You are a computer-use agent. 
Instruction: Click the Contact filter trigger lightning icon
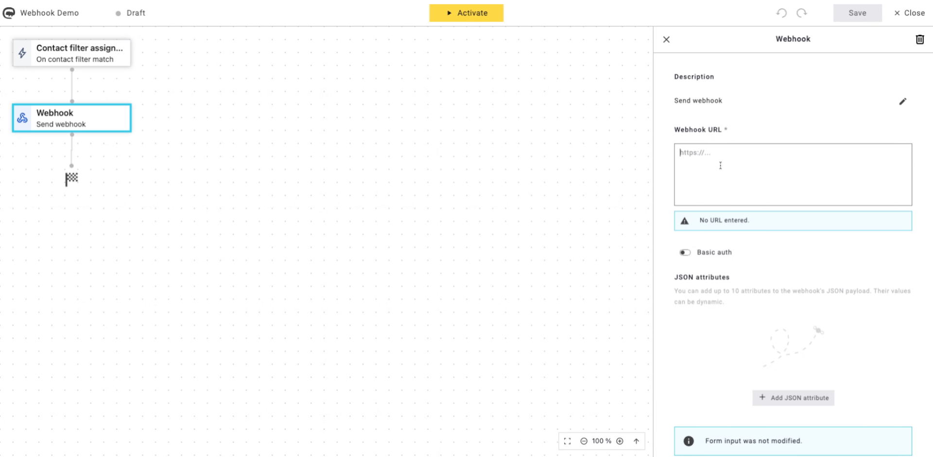21,53
